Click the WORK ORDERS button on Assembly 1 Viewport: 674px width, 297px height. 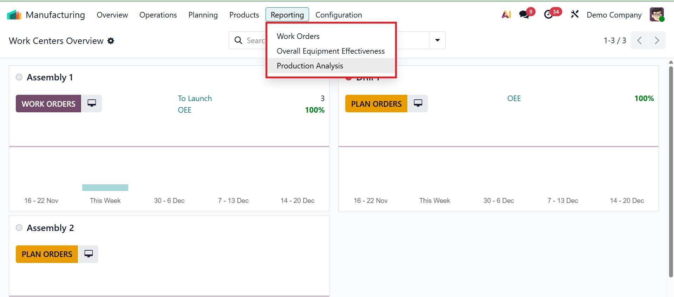click(x=48, y=104)
